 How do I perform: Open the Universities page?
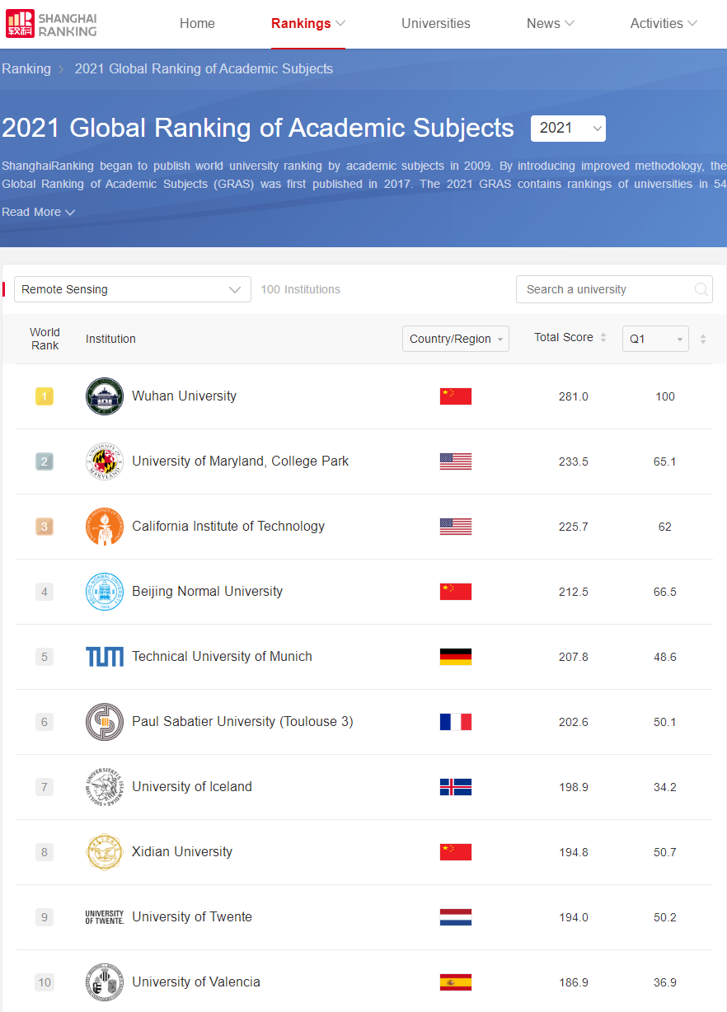pos(436,23)
